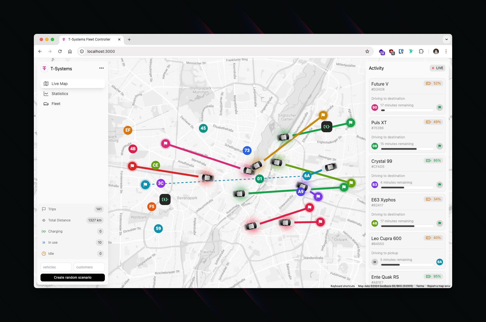Open the Puls XT activity card
Screen dimensions: 486x322
(x=407, y=135)
